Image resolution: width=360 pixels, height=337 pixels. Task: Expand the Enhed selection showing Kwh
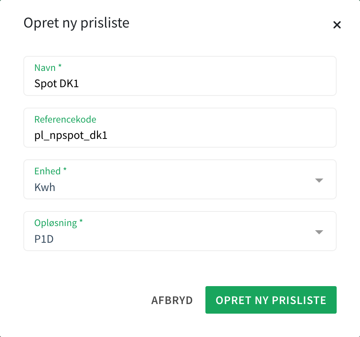coord(319,180)
